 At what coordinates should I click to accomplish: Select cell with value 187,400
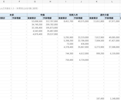(97, 98)
